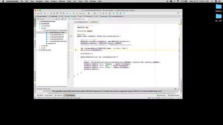This screenshot has width=223, height=125.
Task: Open the Build menu
Action: [69, 1]
